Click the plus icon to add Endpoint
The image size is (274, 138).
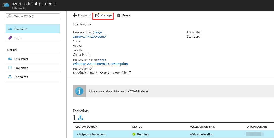(x=75, y=15)
